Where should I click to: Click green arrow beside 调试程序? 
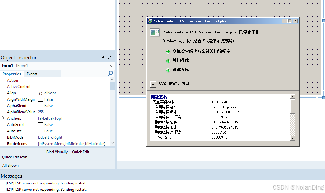(x=168, y=70)
